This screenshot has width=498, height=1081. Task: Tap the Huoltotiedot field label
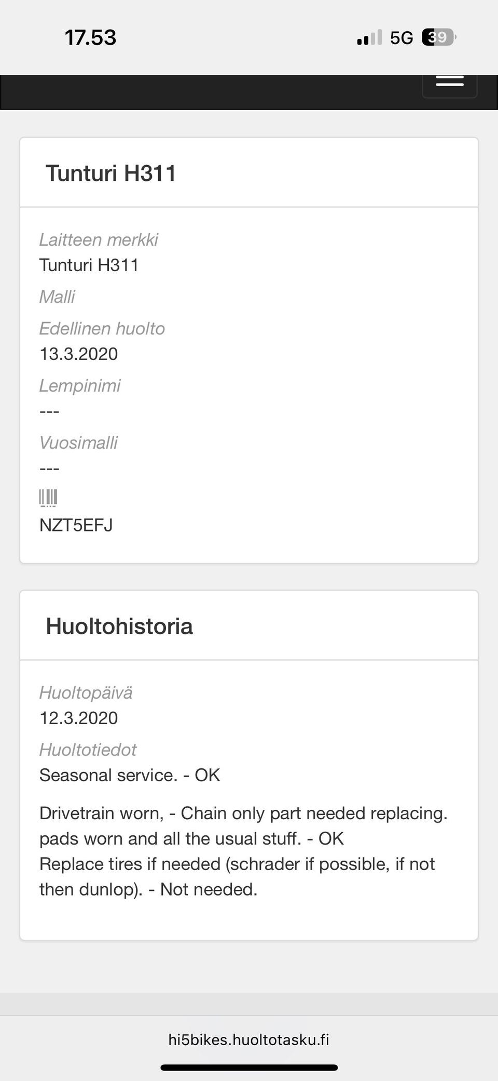[x=88, y=750]
